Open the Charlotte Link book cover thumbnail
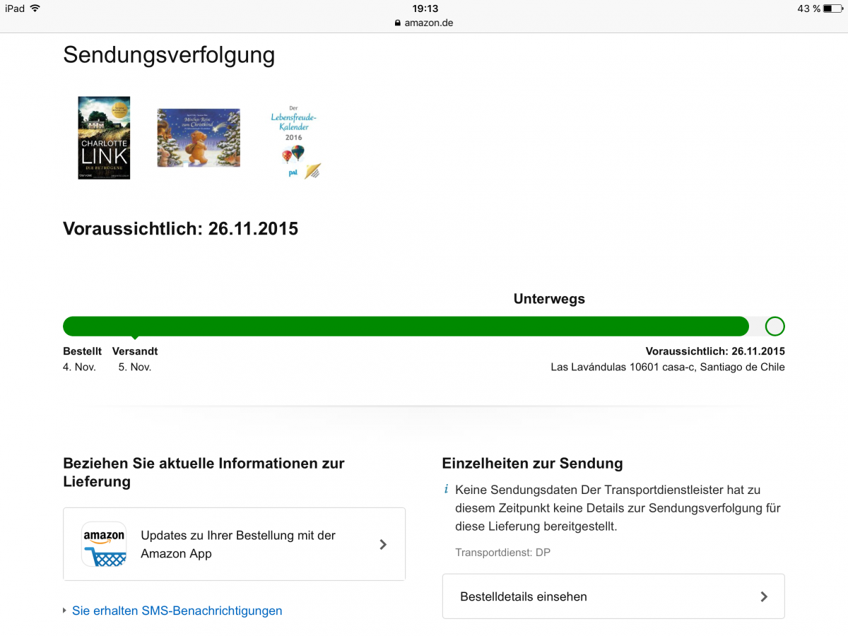Viewport: 848px width, 636px height. tap(104, 138)
